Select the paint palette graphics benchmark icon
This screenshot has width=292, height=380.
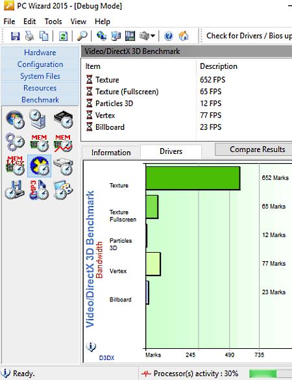click(x=63, y=190)
